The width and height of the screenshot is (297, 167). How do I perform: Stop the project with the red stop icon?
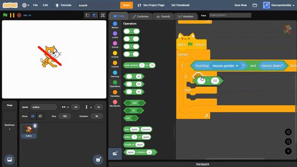[19, 15]
